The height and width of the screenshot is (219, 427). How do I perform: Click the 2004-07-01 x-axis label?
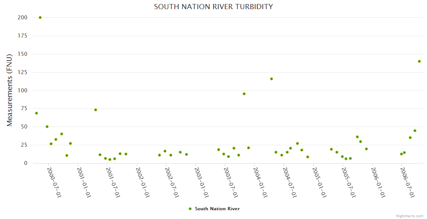(290, 182)
